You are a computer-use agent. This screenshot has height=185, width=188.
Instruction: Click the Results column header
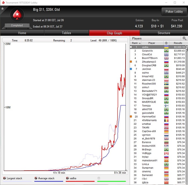[178, 43]
